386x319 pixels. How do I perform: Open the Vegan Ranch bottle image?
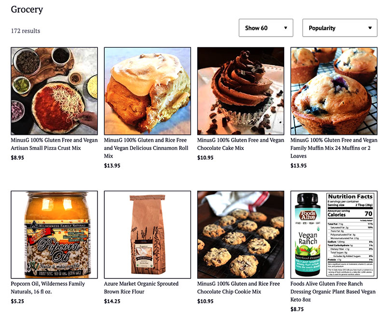334,235
